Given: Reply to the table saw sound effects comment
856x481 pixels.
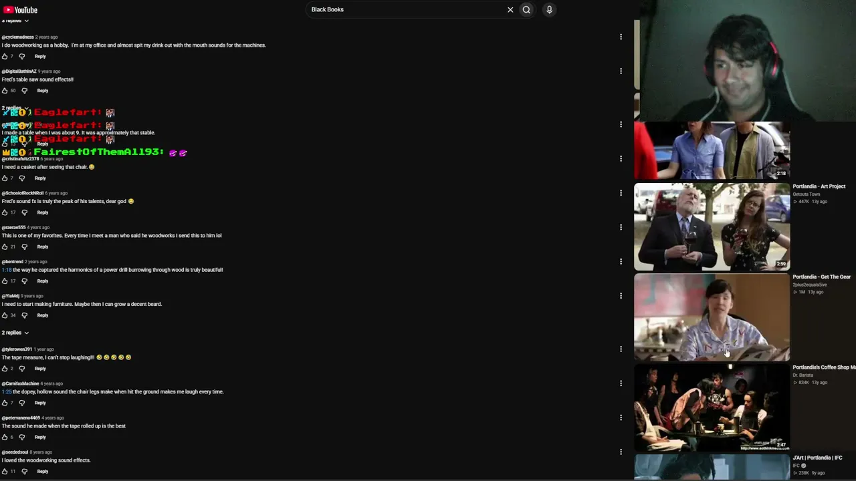Looking at the screenshot, I should [x=43, y=90].
